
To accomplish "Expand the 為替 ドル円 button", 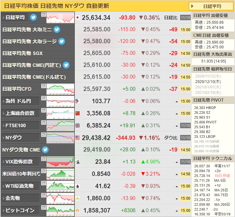I will (21, 101).
